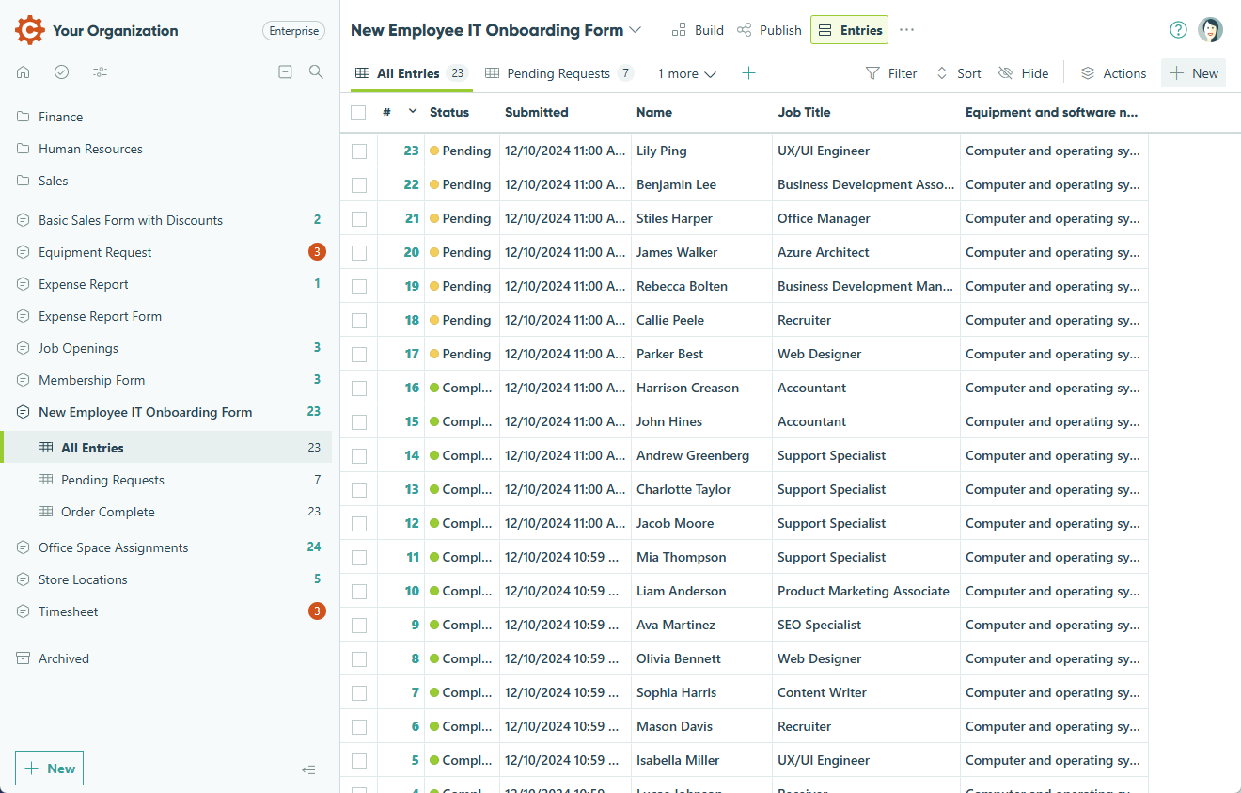Click the Job Title column header
1241x793 pixels.
point(804,112)
